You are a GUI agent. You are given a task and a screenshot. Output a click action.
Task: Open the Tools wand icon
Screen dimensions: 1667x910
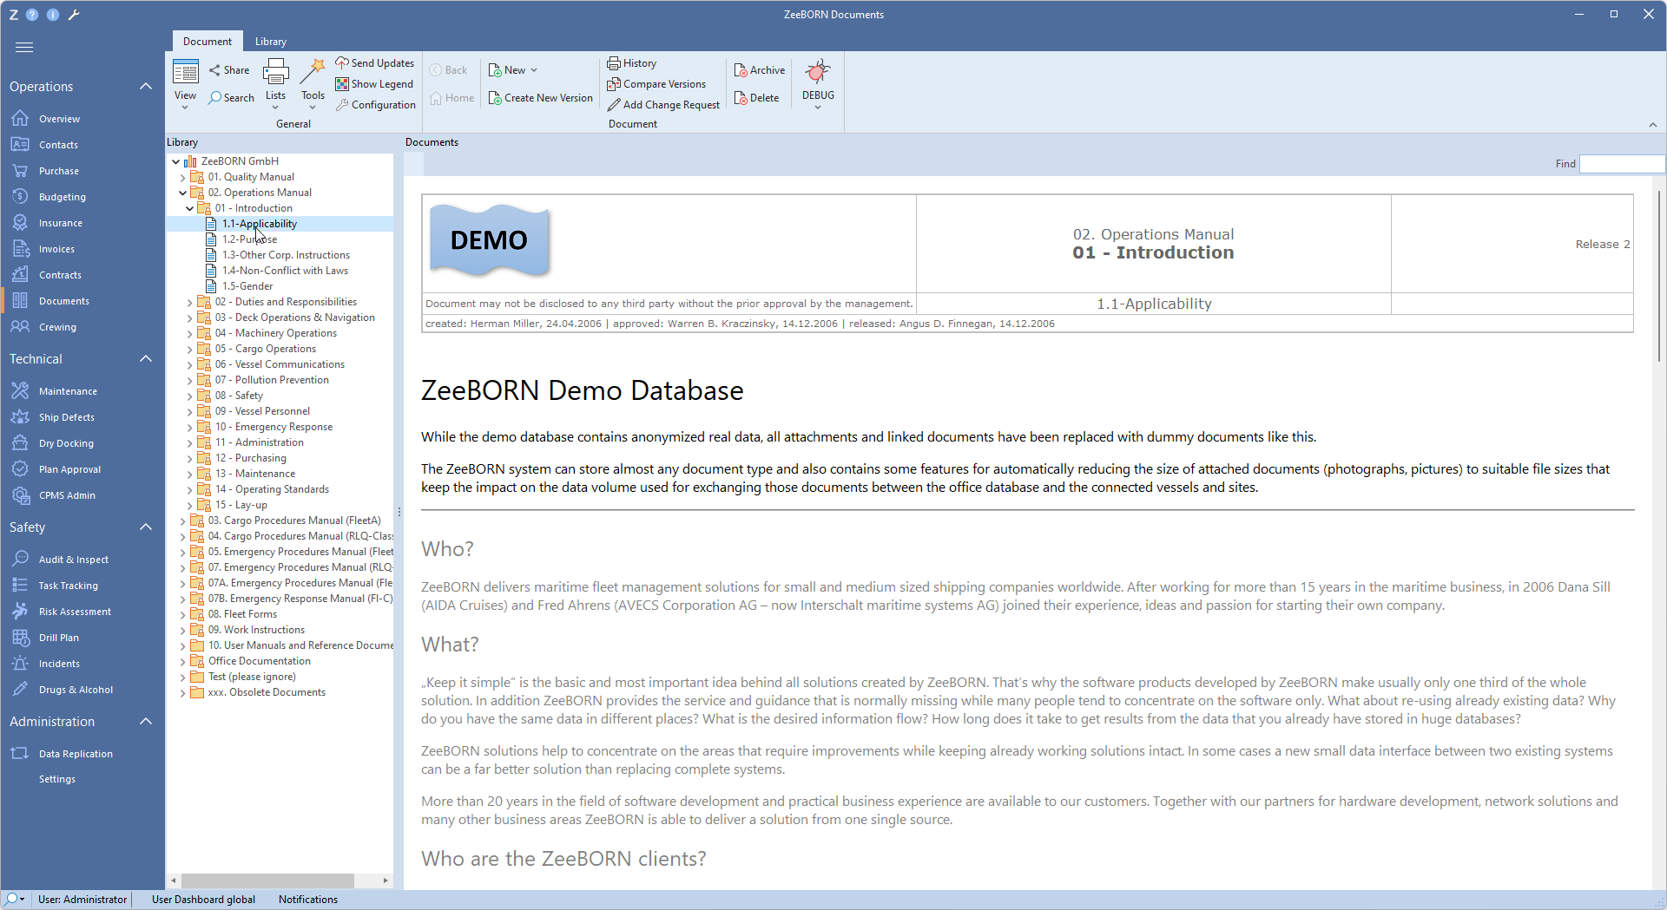313,73
